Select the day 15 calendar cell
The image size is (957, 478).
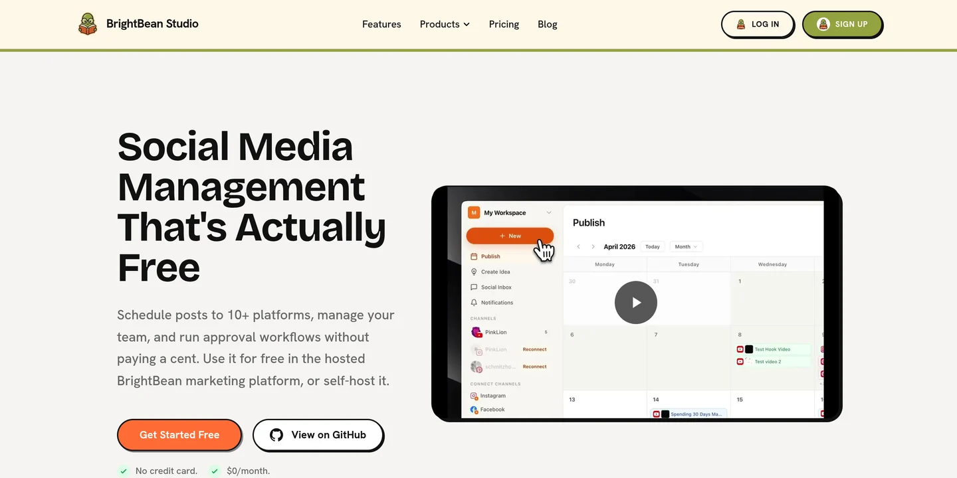[772, 405]
